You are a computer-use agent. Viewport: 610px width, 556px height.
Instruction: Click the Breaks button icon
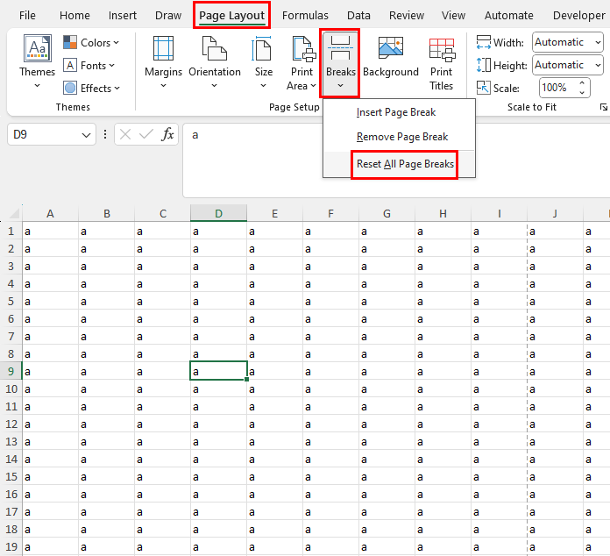(x=340, y=48)
